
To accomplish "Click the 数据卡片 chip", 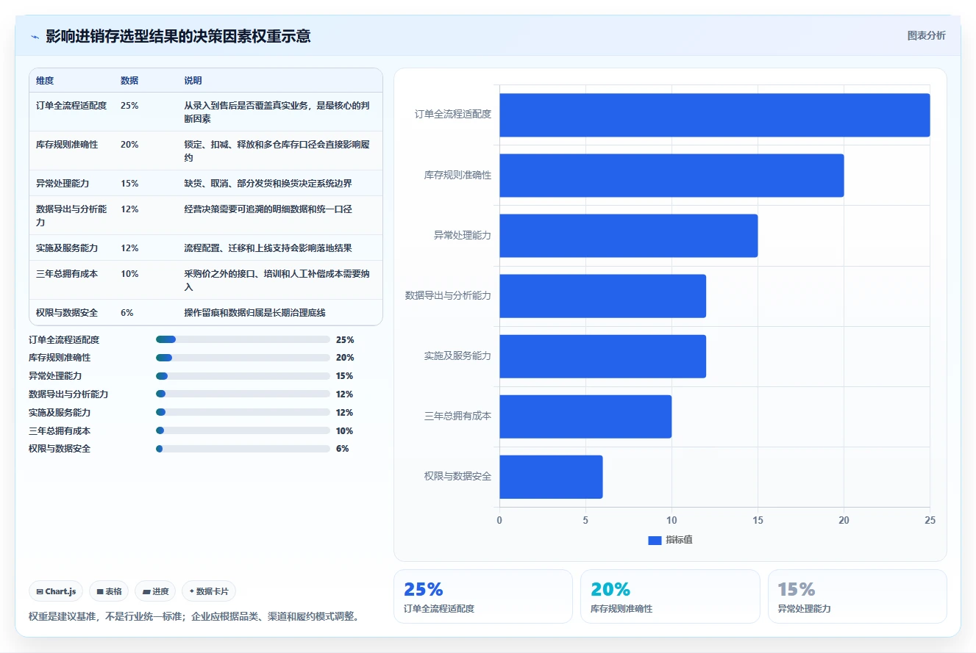I will 209,591.
